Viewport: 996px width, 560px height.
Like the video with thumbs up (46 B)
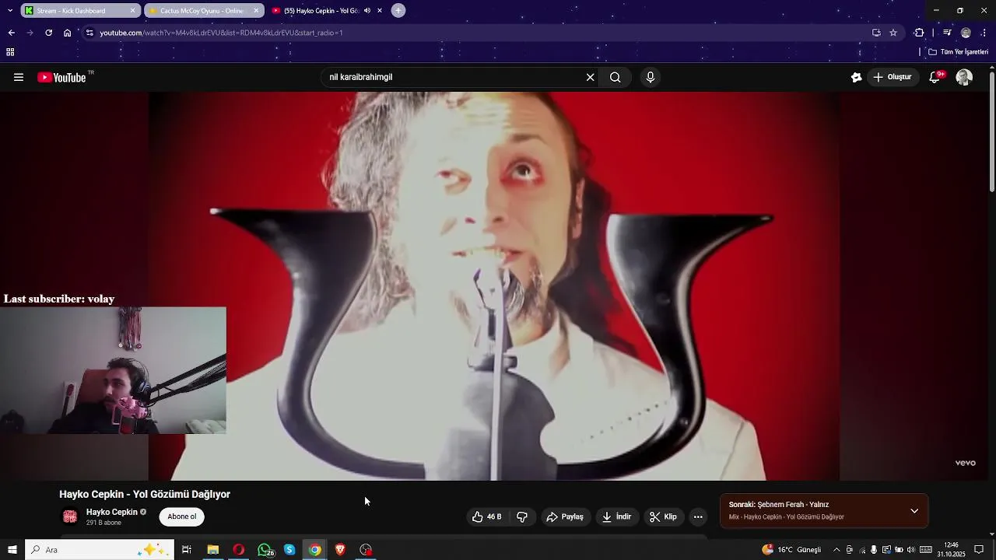point(486,516)
